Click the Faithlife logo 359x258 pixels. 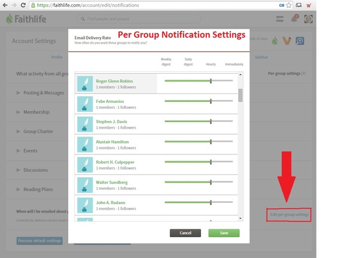(x=26, y=19)
